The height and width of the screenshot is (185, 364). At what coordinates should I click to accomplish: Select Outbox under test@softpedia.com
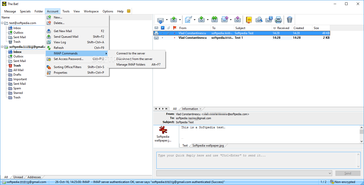(18, 33)
